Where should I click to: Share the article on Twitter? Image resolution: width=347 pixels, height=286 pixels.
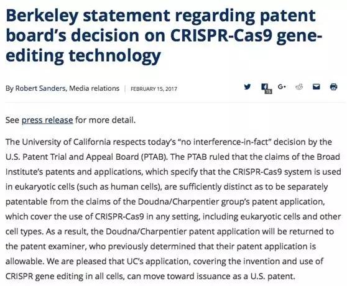tap(248, 86)
